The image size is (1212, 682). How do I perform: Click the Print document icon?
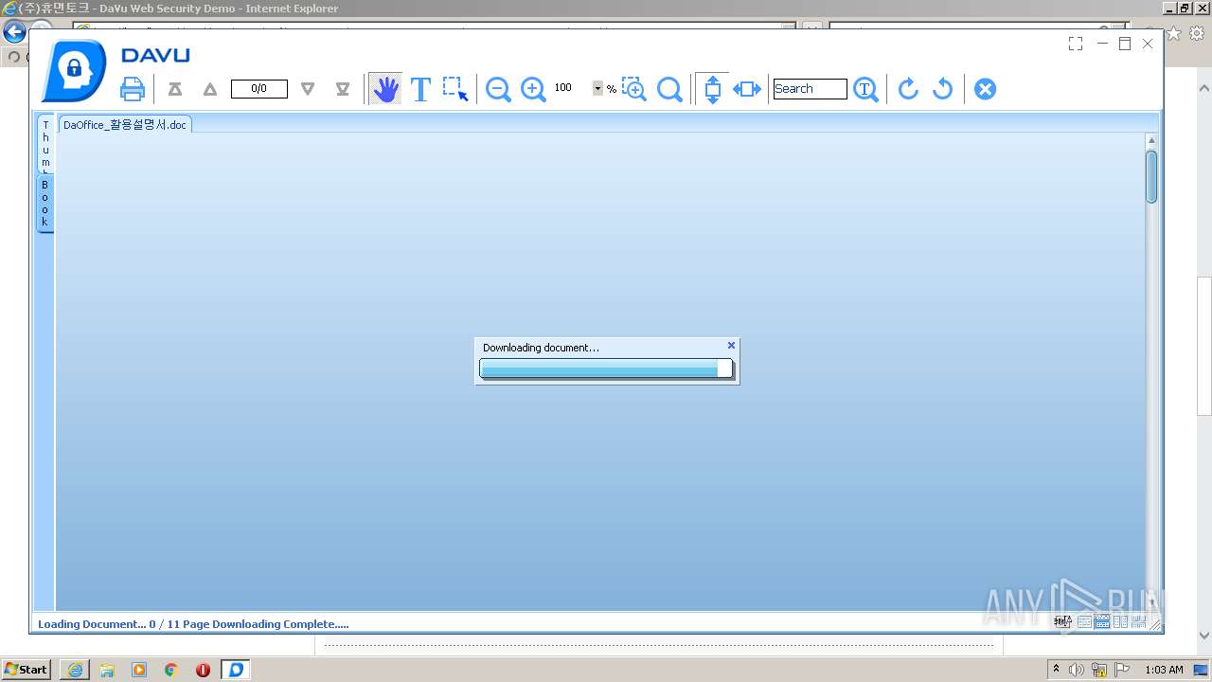click(133, 90)
